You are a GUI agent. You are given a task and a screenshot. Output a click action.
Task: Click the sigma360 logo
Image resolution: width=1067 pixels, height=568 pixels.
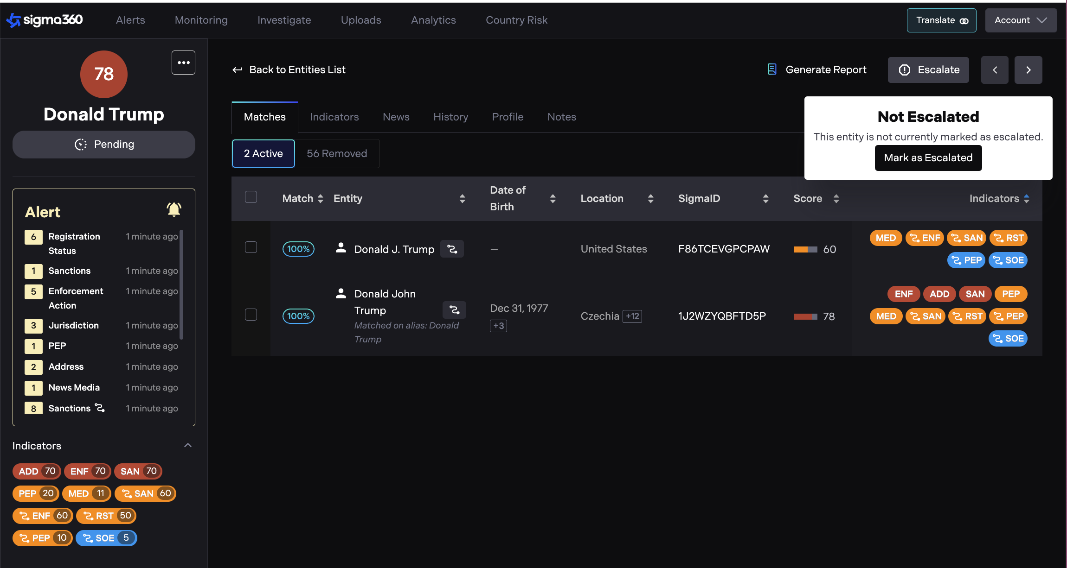pos(45,20)
